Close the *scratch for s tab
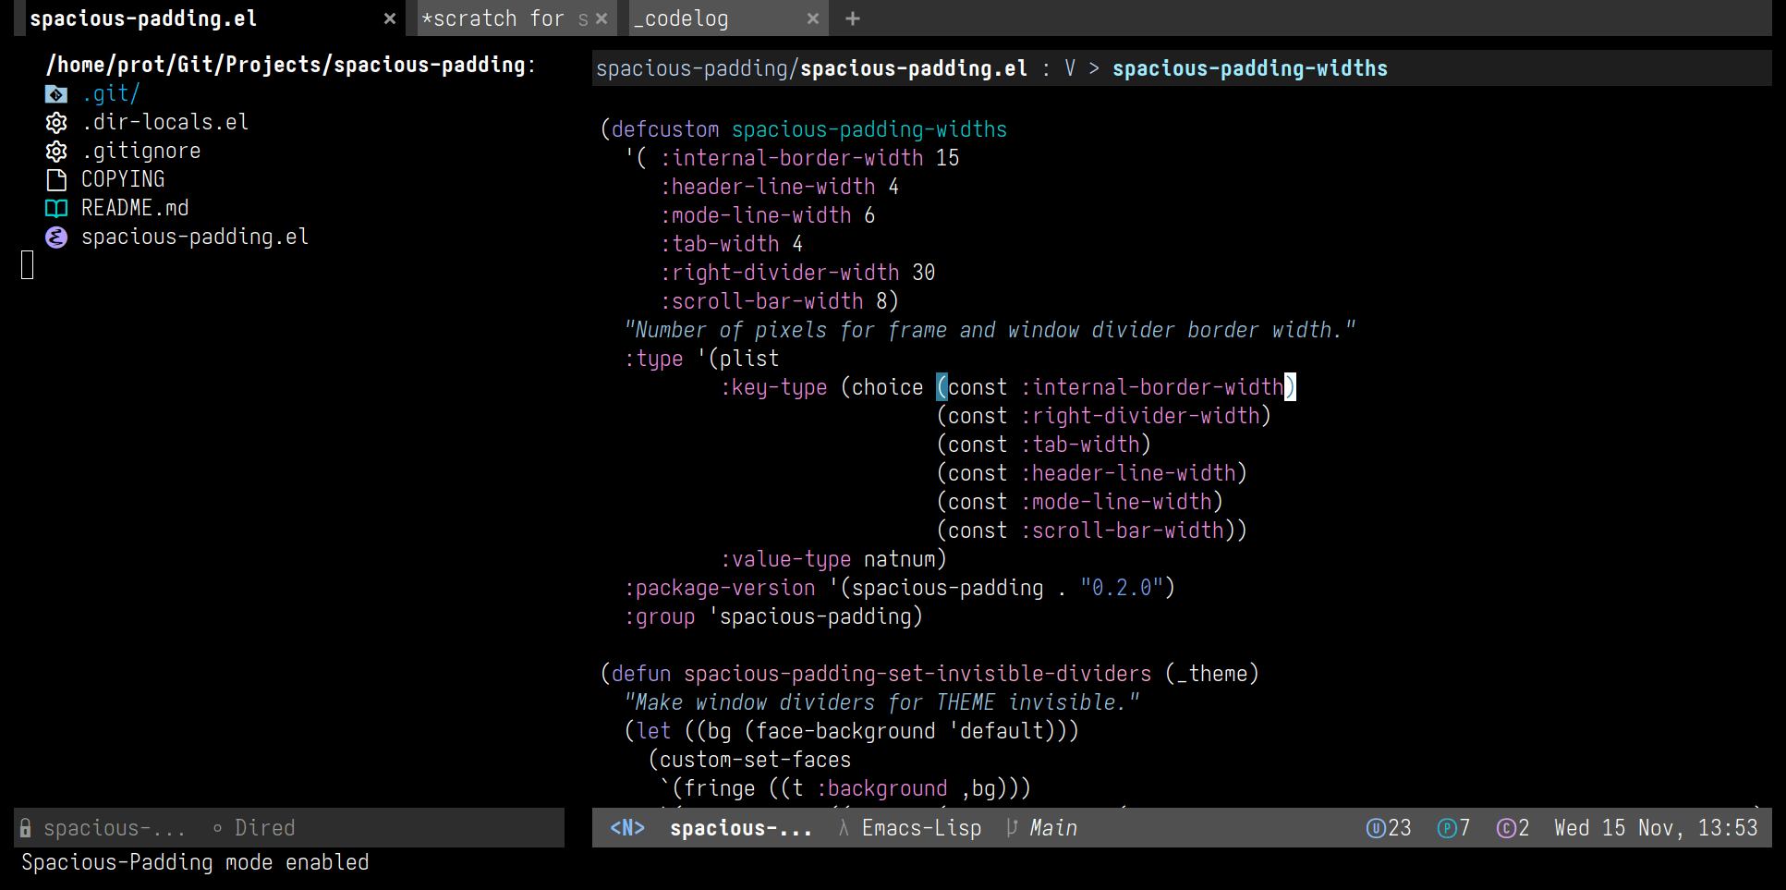1786x890 pixels. 601,18
